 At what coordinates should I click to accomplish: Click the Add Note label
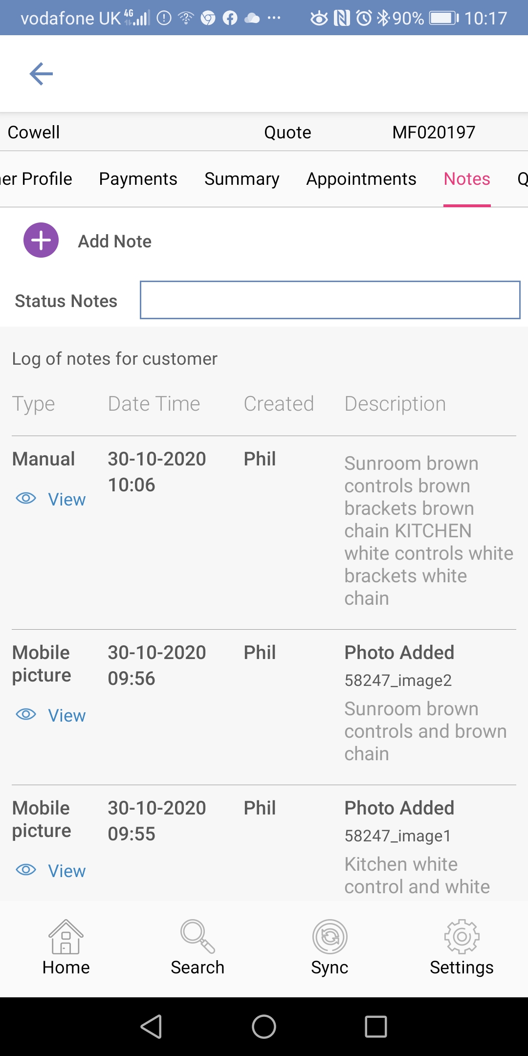pos(115,241)
